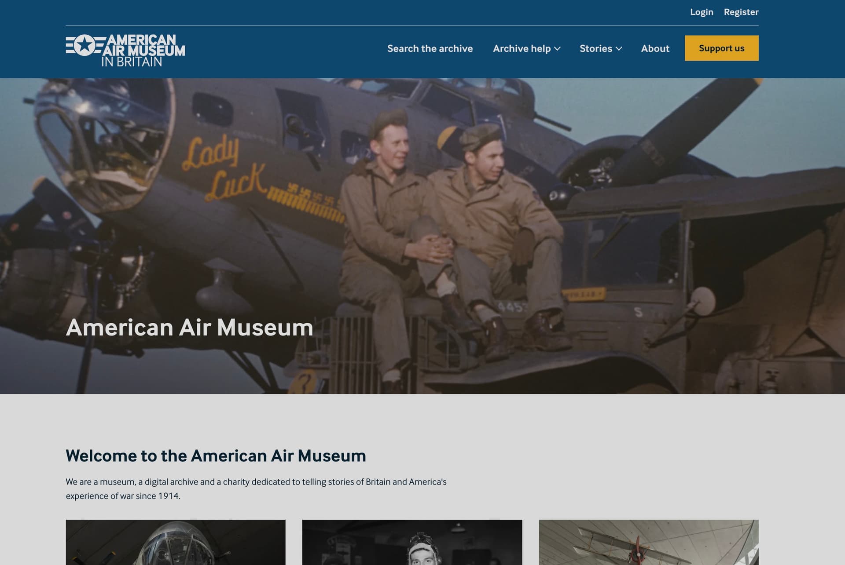The width and height of the screenshot is (845, 565).
Task: Click the Welcome to the American Air Museum heading
Action: [x=216, y=456]
